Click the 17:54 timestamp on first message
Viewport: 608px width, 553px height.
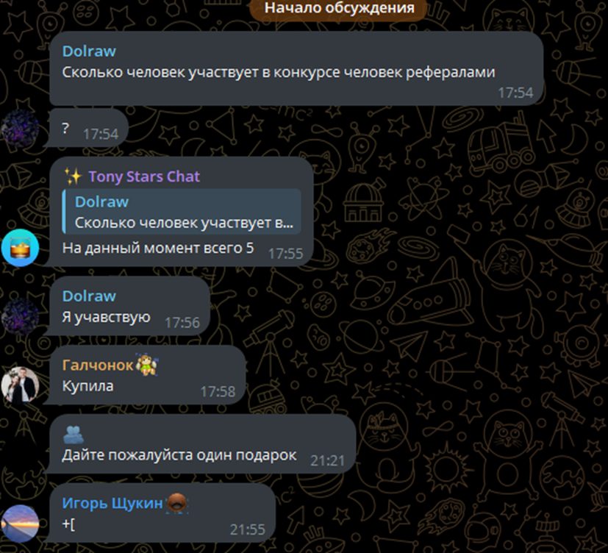pos(515,93)
